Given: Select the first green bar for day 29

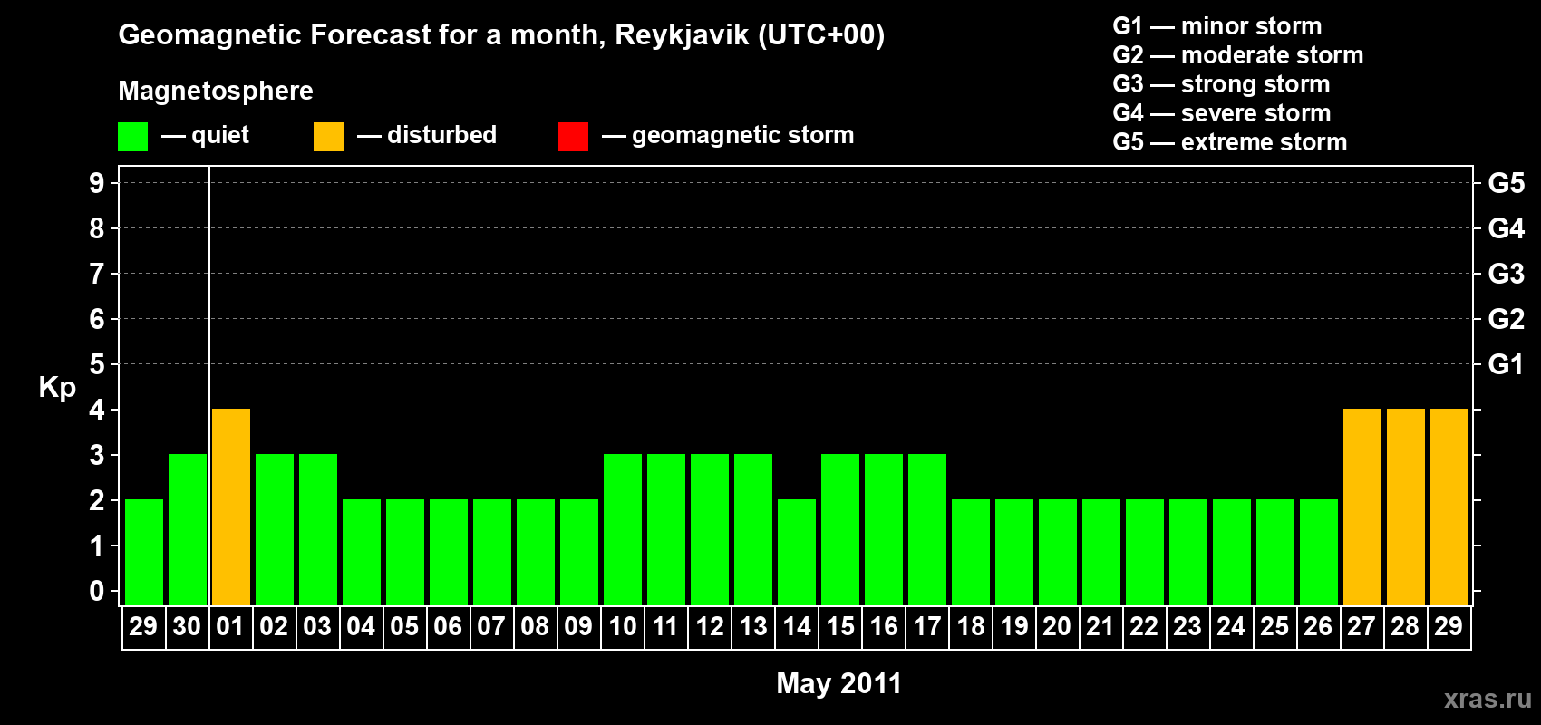Looking at the screenshot, I should point(144,553).
